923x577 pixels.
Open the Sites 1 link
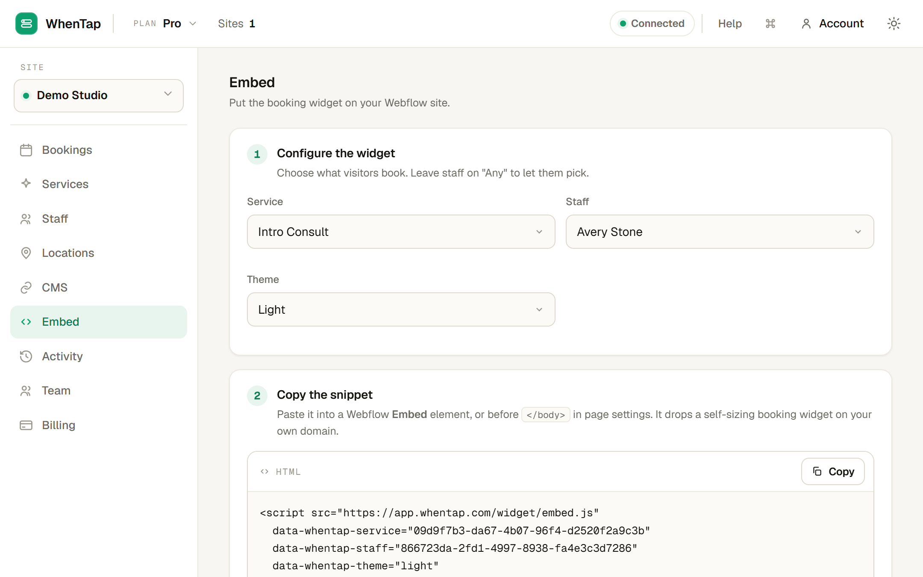tap(236, 24)
